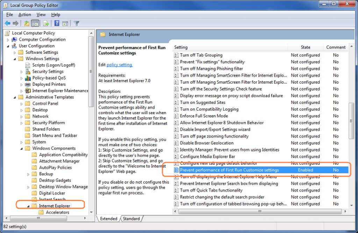Click the policy icon beside Disable Browser Geolocation
Viewport: 358px width, 233px height.
176,143
